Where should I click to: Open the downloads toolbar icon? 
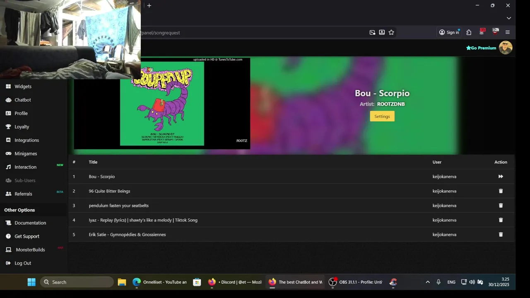[x=382, y=32]
